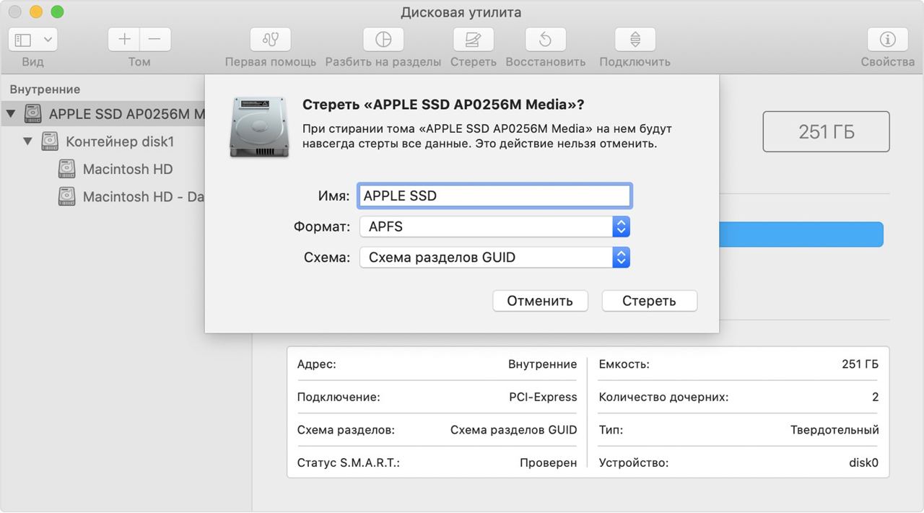The image size is (924, 513).
Task: Click the Разбить на разделы toolbar label
Action: [383, 62]
